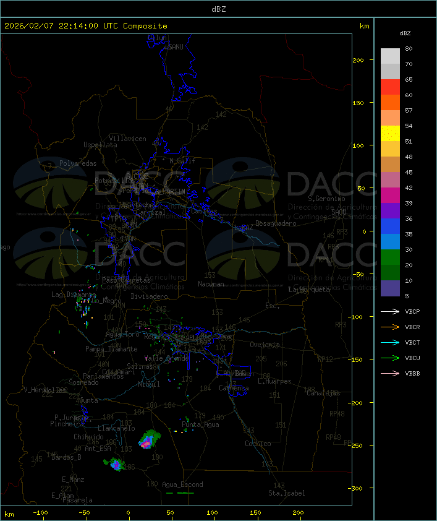437x521 pixels.
Task: Pick the purple 10 dBZ legend swatch
Action: point(390,288)
